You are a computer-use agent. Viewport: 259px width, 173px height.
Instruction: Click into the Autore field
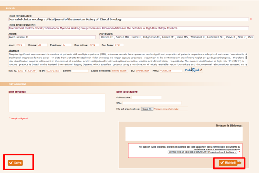tap(52, 37)
